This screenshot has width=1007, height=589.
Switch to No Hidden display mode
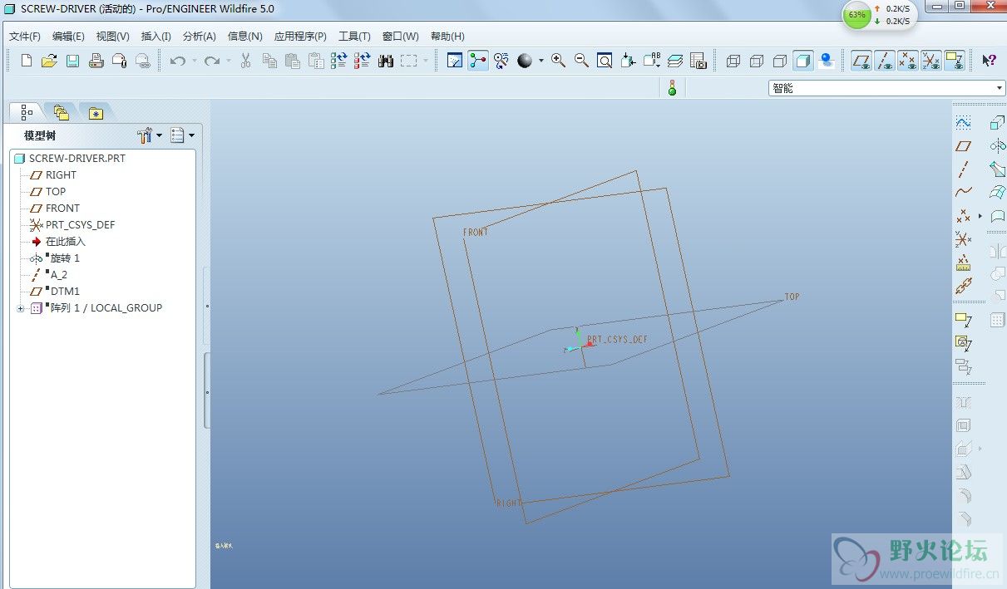pos(780,61)
